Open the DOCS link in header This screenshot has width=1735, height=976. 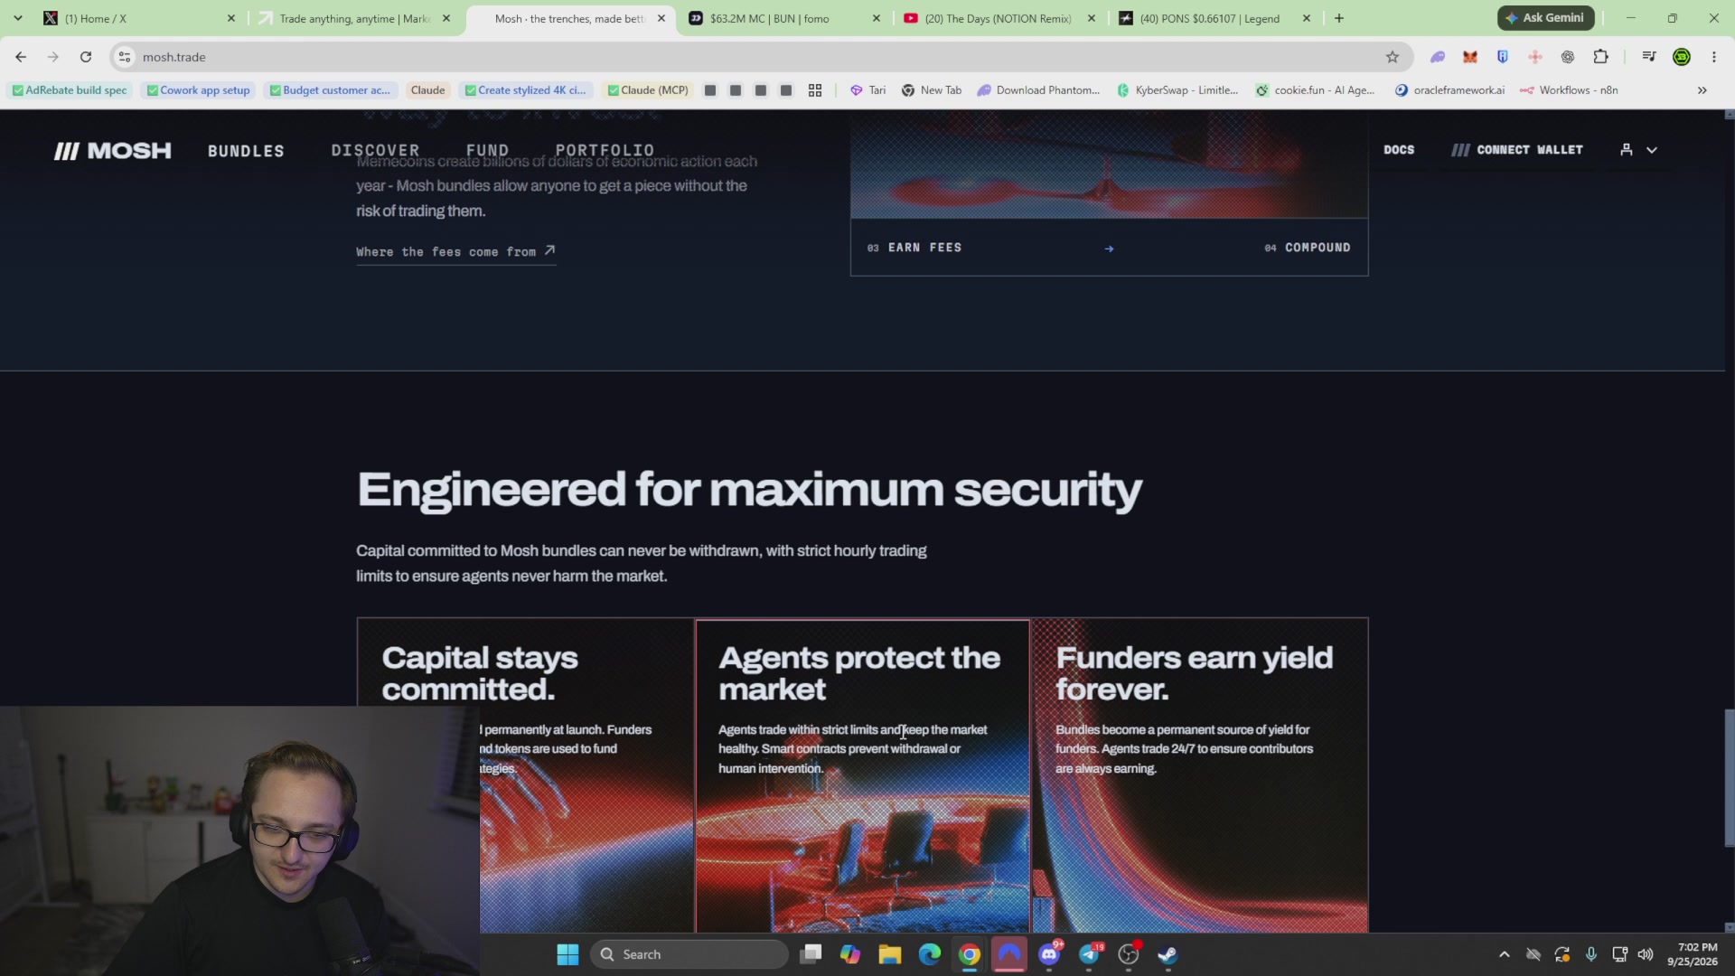(1399, 150)
